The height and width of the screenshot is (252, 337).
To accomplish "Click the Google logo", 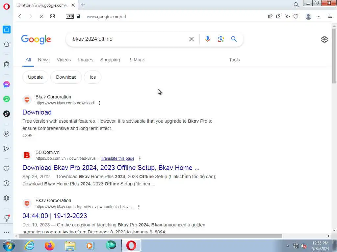I will (36, 39).
